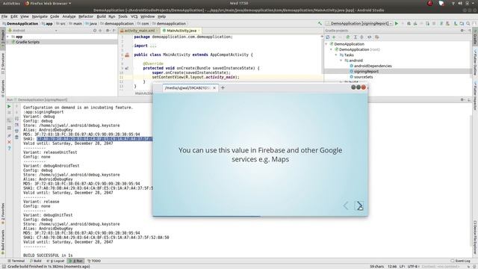The image size is (478, 269).
Task: Select androidDependencies Gradle task
Action: click(x=373, y=66)
